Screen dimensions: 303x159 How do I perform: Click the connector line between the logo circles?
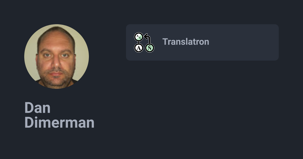click(x=139, y=42)
